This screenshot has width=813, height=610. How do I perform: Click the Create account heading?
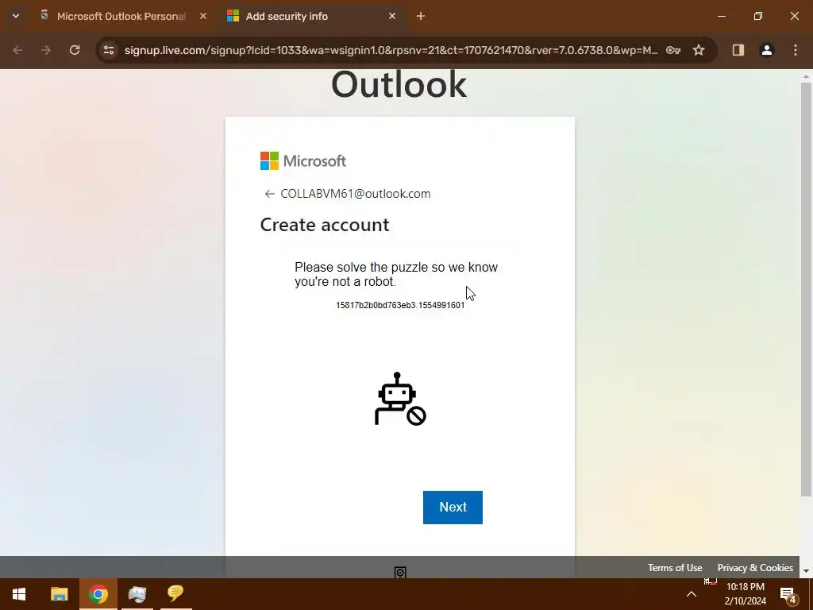(x=325, y=225)
